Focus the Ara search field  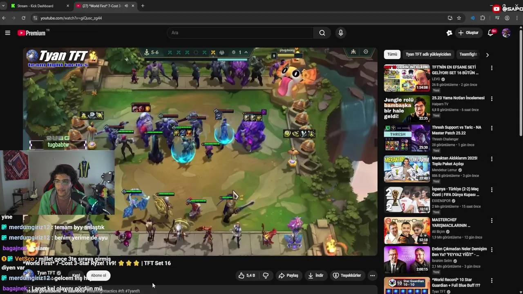point(240,33)
